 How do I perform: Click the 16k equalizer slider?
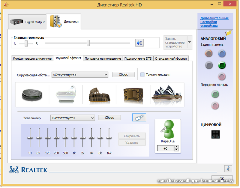point(109,139)
